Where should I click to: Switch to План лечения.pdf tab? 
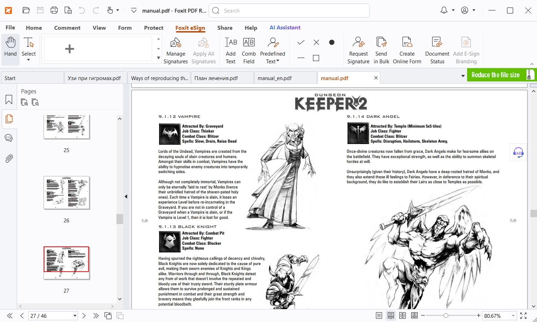[x=222, y=78]
